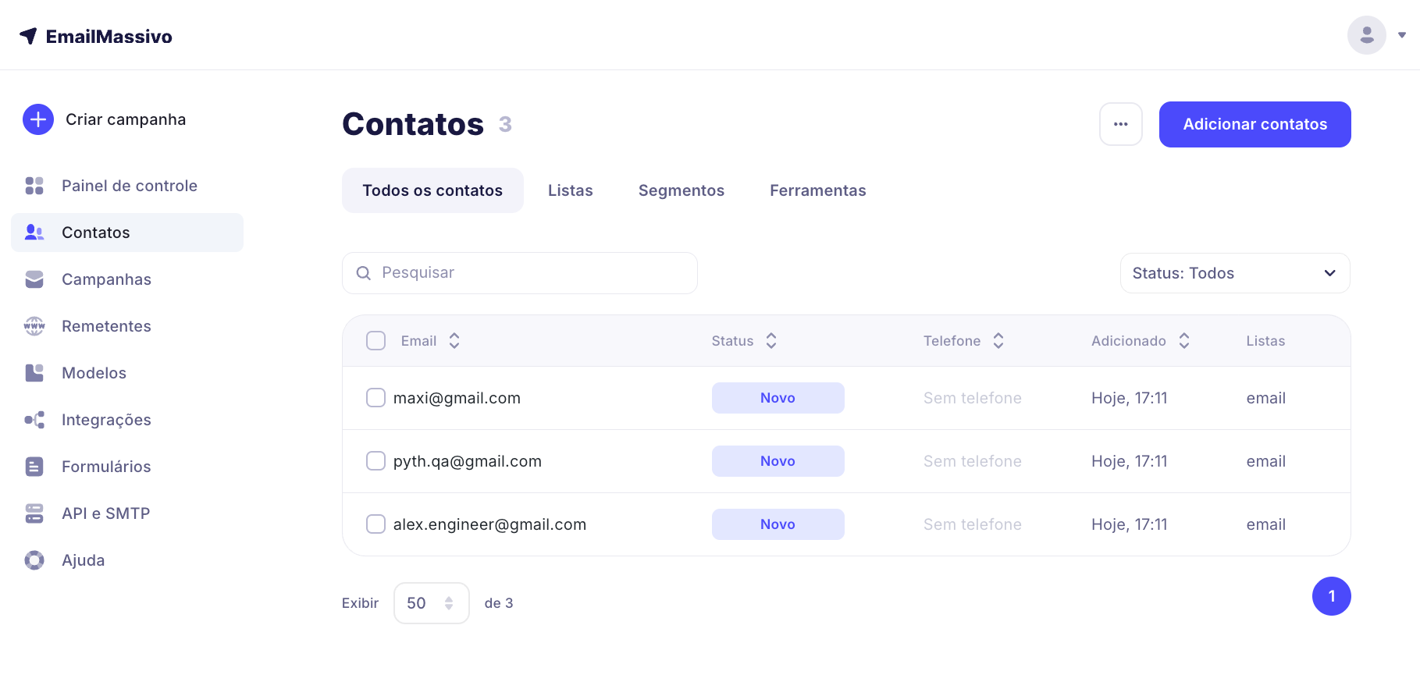Image resolution: width=1420 pixels, height=689 pixels.
Task: Click the Ajuda lifebuoy icon
Action: 34,560
